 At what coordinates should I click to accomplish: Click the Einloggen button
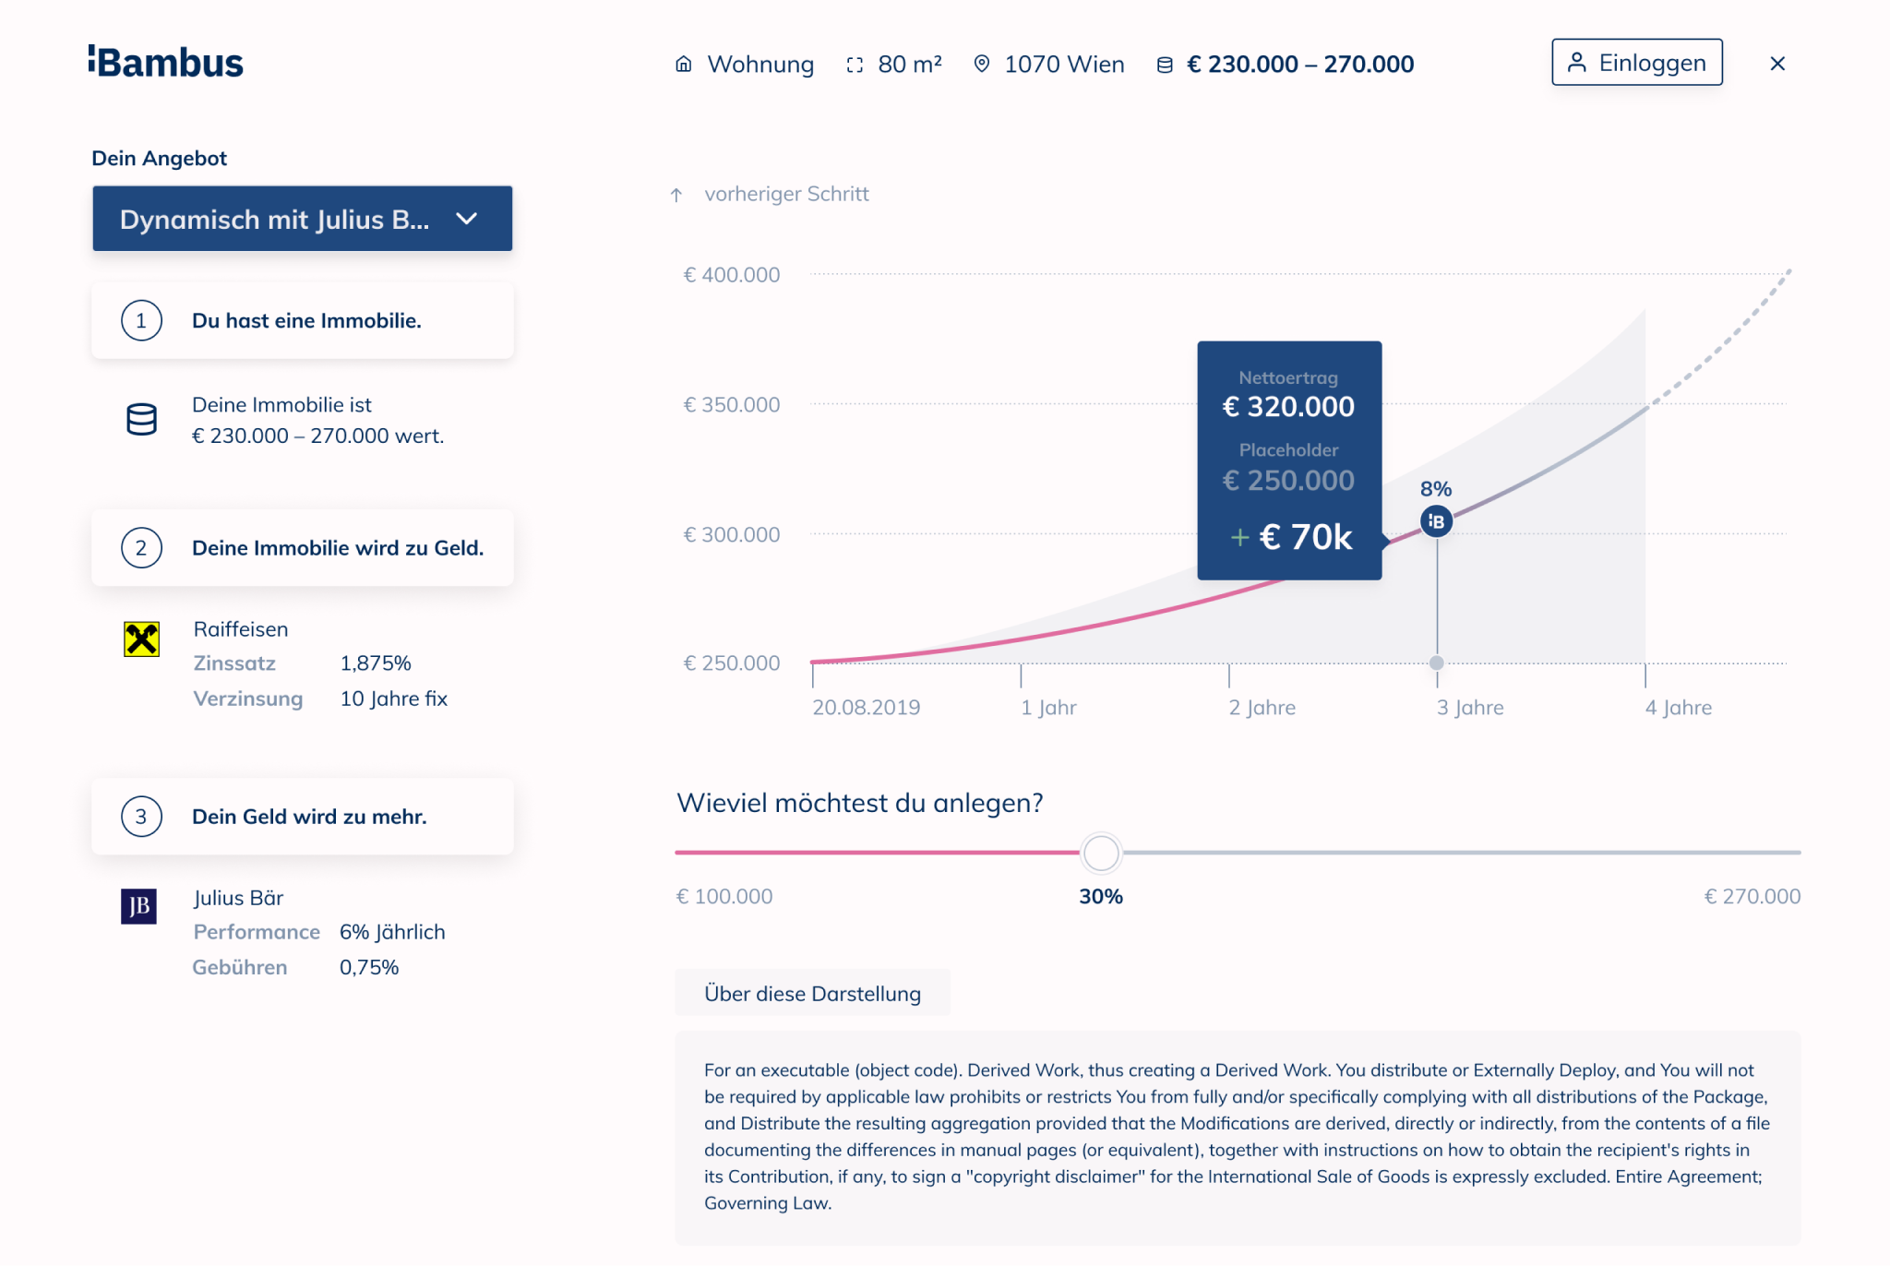1637,62
